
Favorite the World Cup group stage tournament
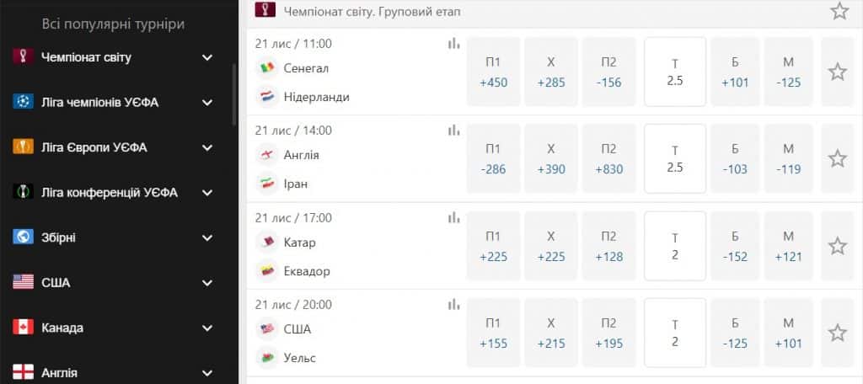839,11
